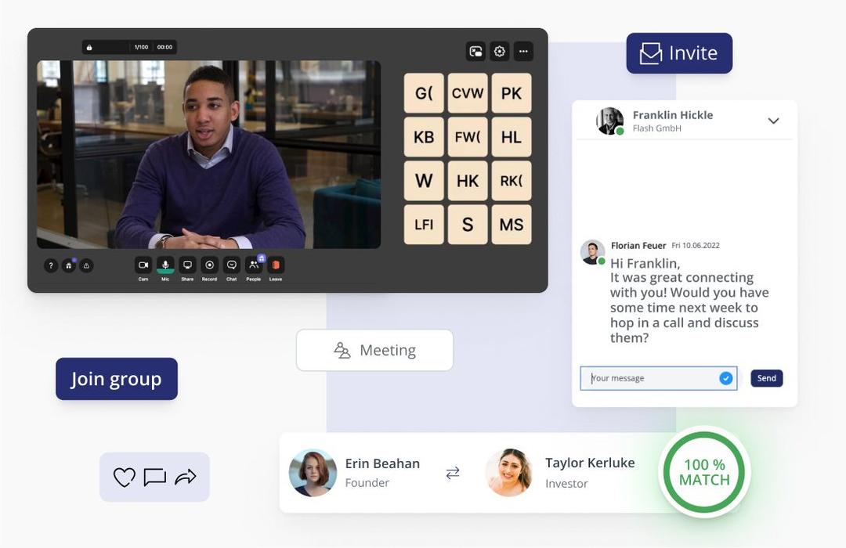Click in the Your message field

(x=650, y=378)
